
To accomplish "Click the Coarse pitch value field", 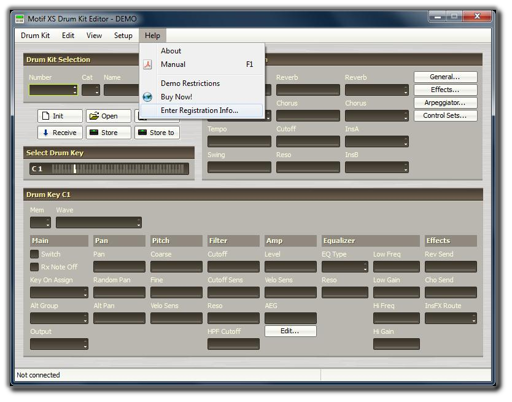I will pos(176,267).
